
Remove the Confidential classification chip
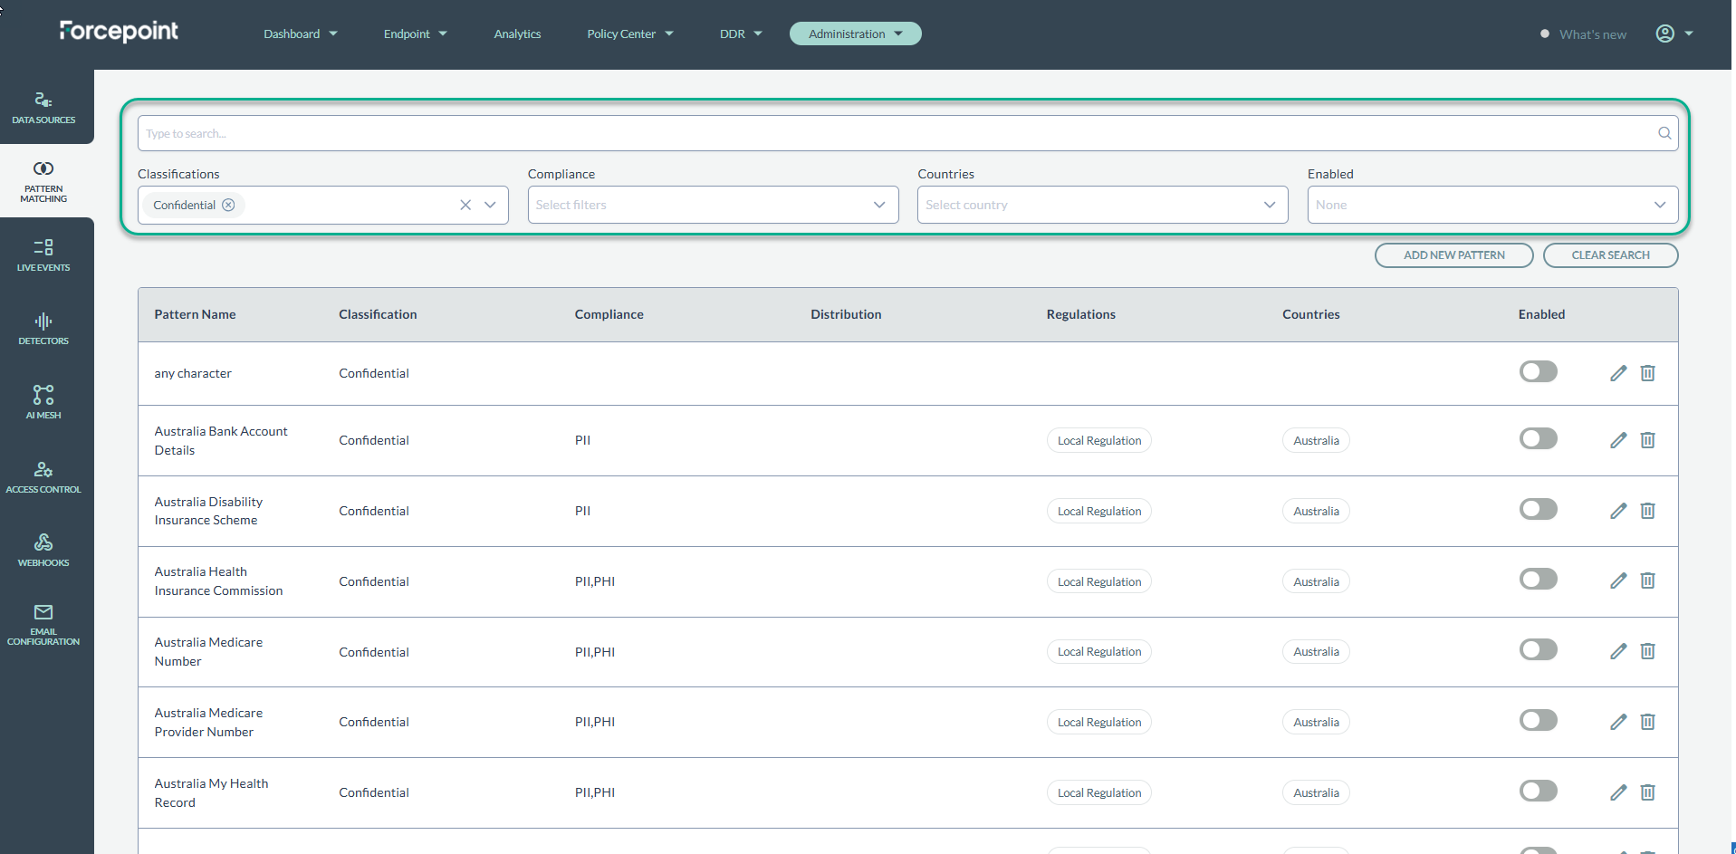coord(228,205)
